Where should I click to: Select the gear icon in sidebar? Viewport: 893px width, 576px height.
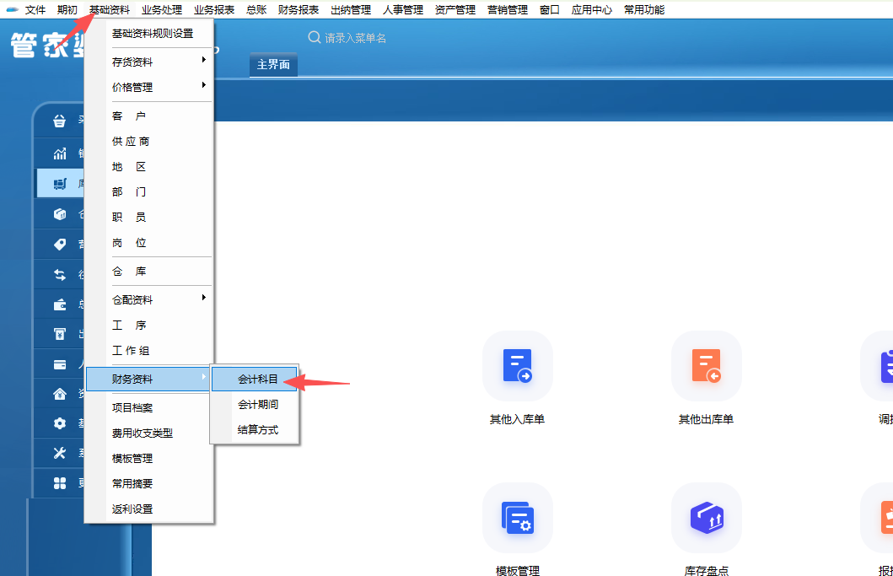pos(60,423)
